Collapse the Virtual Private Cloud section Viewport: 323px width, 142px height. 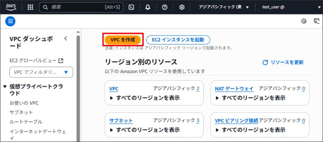point(5,87)
